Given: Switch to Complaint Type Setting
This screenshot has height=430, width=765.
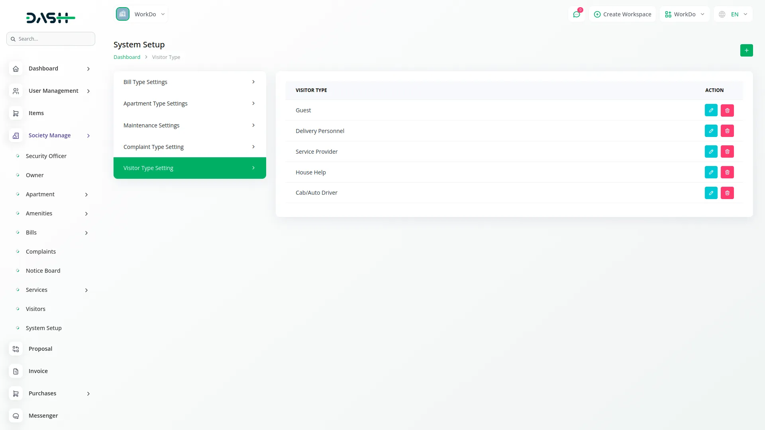Looking at the screenshot, I should (x=189, y=147).
